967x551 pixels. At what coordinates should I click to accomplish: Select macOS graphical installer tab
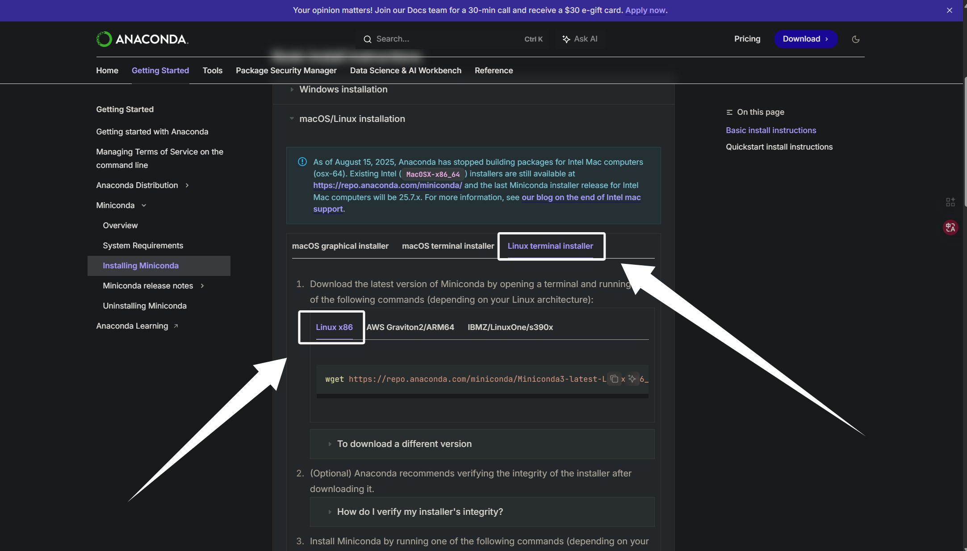point(340,246)
